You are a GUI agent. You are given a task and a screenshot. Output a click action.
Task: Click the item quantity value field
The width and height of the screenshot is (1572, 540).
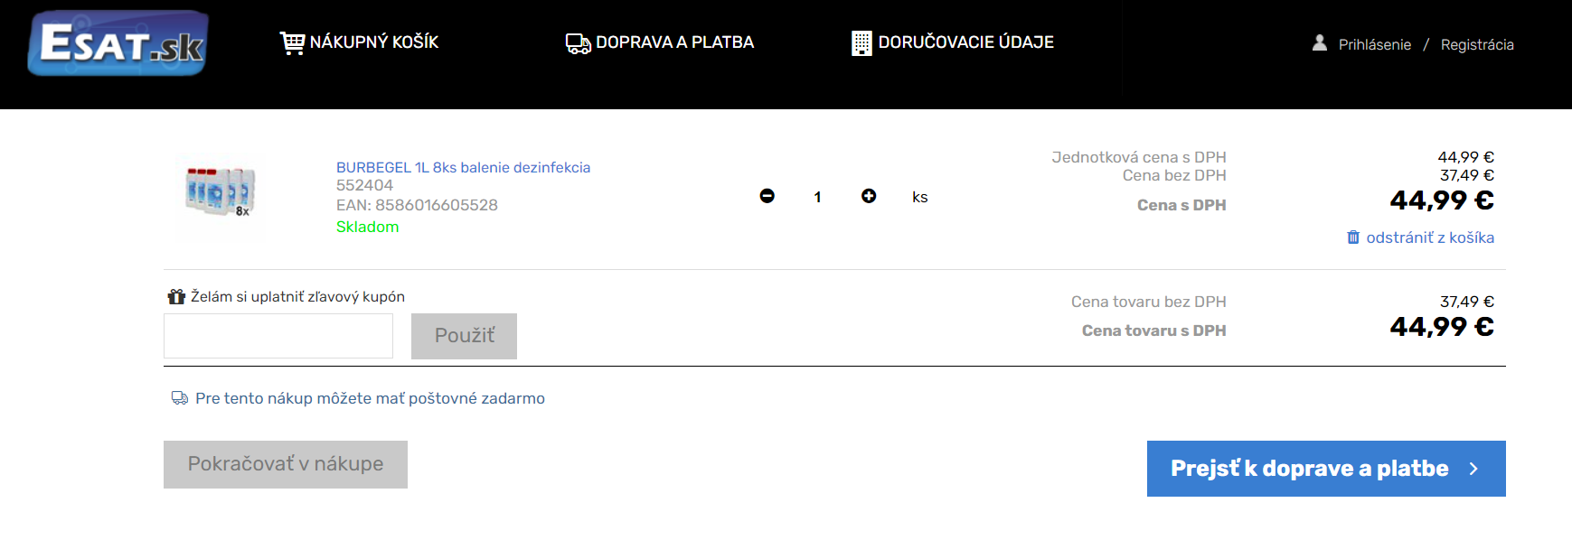click(x=817, y=197)
